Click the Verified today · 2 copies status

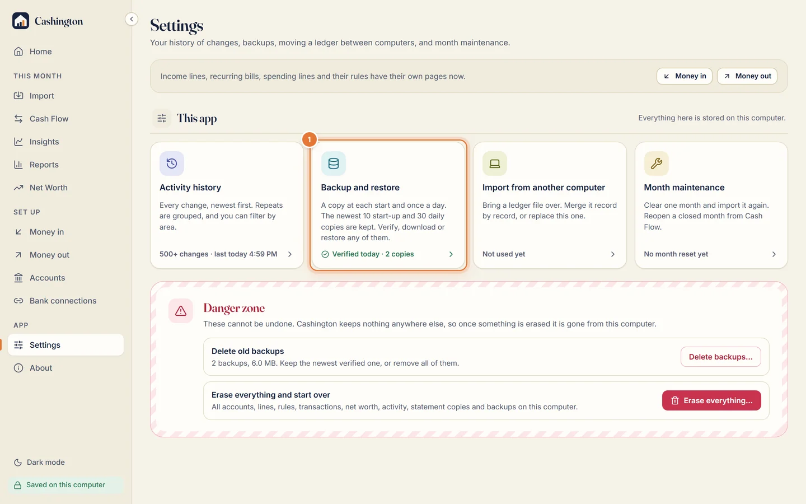(368, 254)
